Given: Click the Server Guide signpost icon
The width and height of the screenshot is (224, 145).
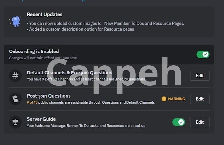Looking at the screenshot, I should point(15,122).
